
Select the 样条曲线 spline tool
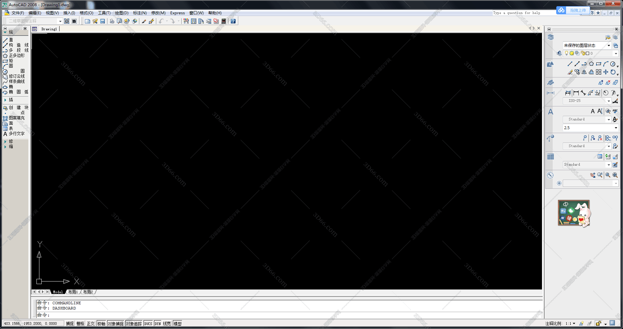[14, 82]
